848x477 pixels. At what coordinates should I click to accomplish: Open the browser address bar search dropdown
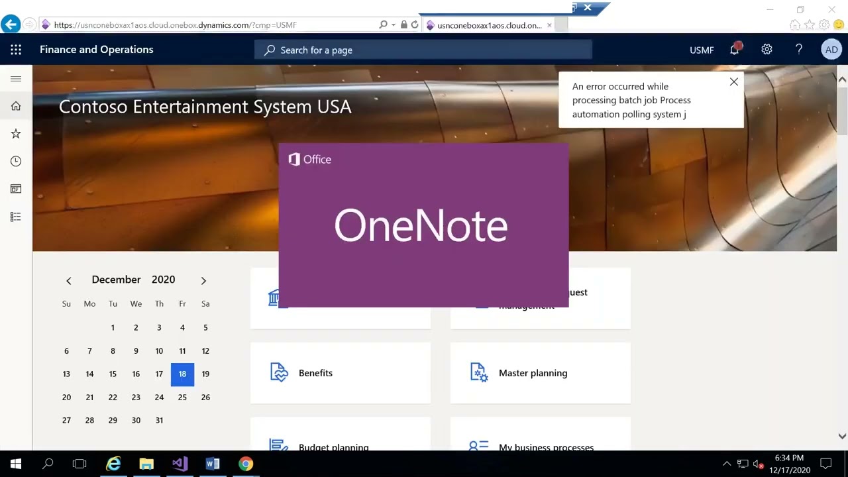click(x=394, y=25)
